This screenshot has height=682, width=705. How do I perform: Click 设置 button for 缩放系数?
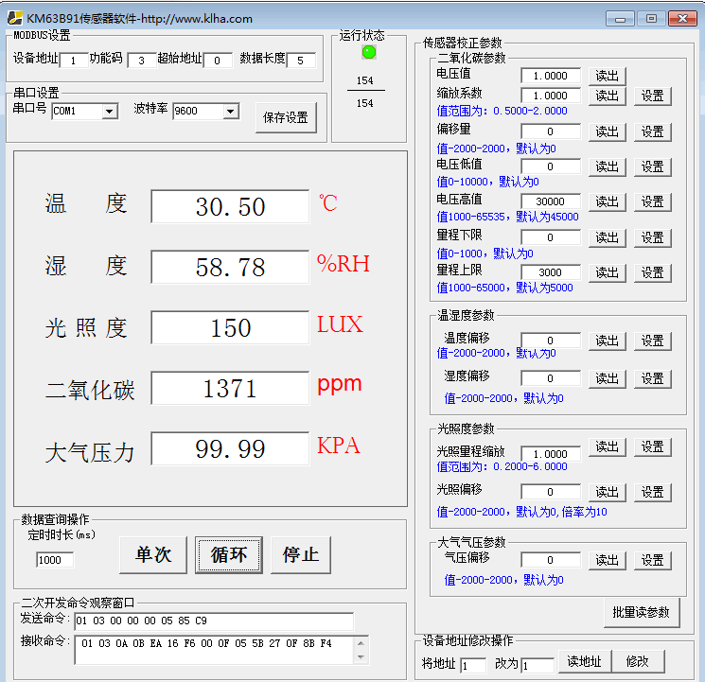click(x=653, y=96)
